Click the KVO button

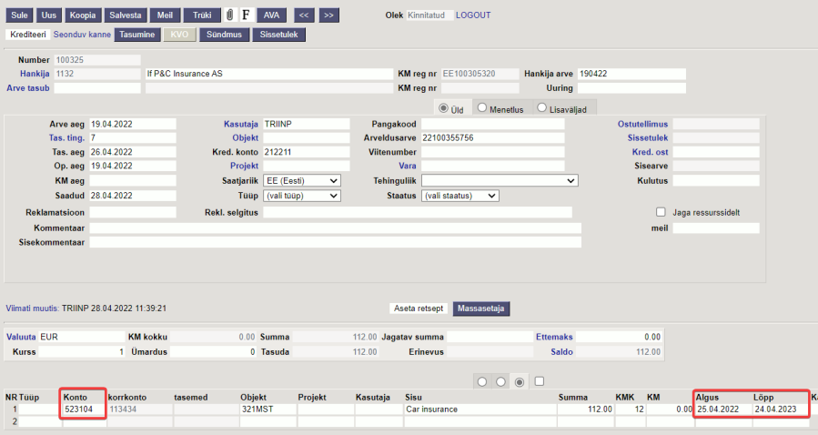[179, 35]
